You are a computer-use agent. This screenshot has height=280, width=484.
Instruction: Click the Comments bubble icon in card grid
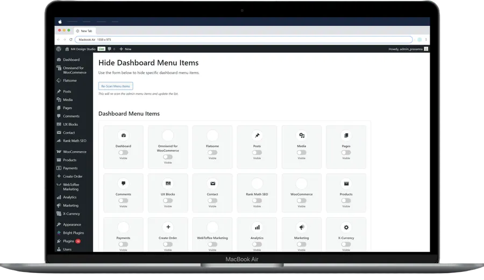point(124,183)
